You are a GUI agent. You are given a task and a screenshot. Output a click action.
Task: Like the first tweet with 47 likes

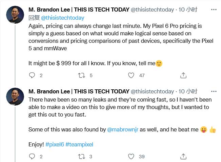131,75
